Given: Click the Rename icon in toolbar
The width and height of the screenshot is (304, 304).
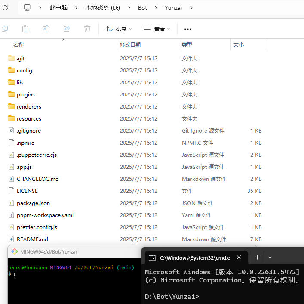Looking at the screenshot, I should tap(46, 29).
